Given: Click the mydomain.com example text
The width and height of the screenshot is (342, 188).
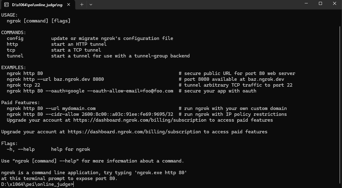Looking at the screenshot, I should click(x=79, y=108).
